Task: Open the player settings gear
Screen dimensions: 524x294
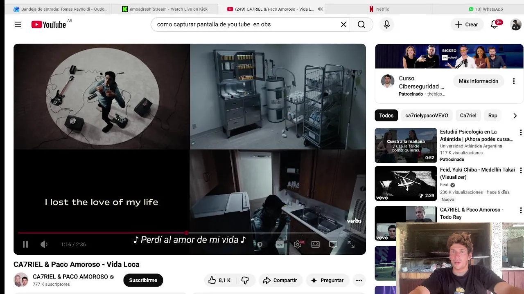Action: pyautogui.click(x=298, y=245)
